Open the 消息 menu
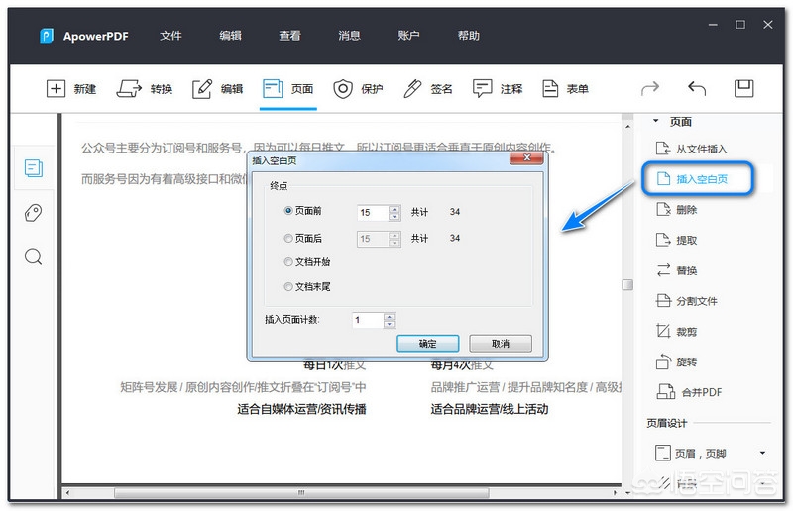 pos(349,36)
